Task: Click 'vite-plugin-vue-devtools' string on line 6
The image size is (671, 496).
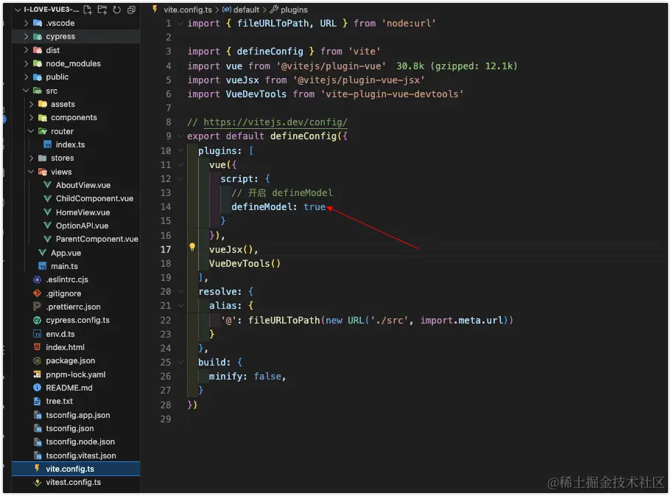Action: point(392,94)
